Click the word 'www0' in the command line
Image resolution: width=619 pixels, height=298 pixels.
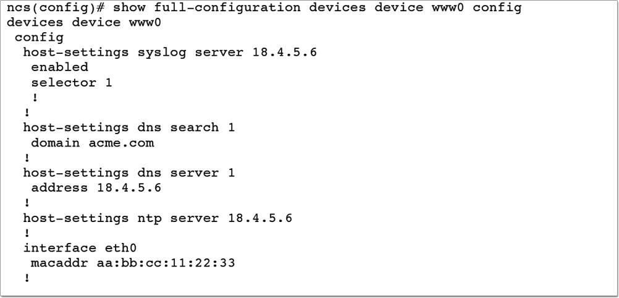pyautogui.click(x=448, y=7)
